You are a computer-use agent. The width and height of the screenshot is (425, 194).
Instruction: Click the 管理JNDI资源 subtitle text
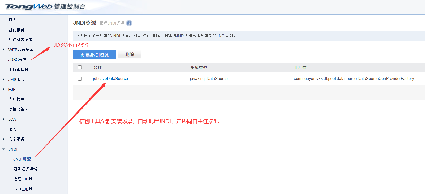(x=112, y=23)
